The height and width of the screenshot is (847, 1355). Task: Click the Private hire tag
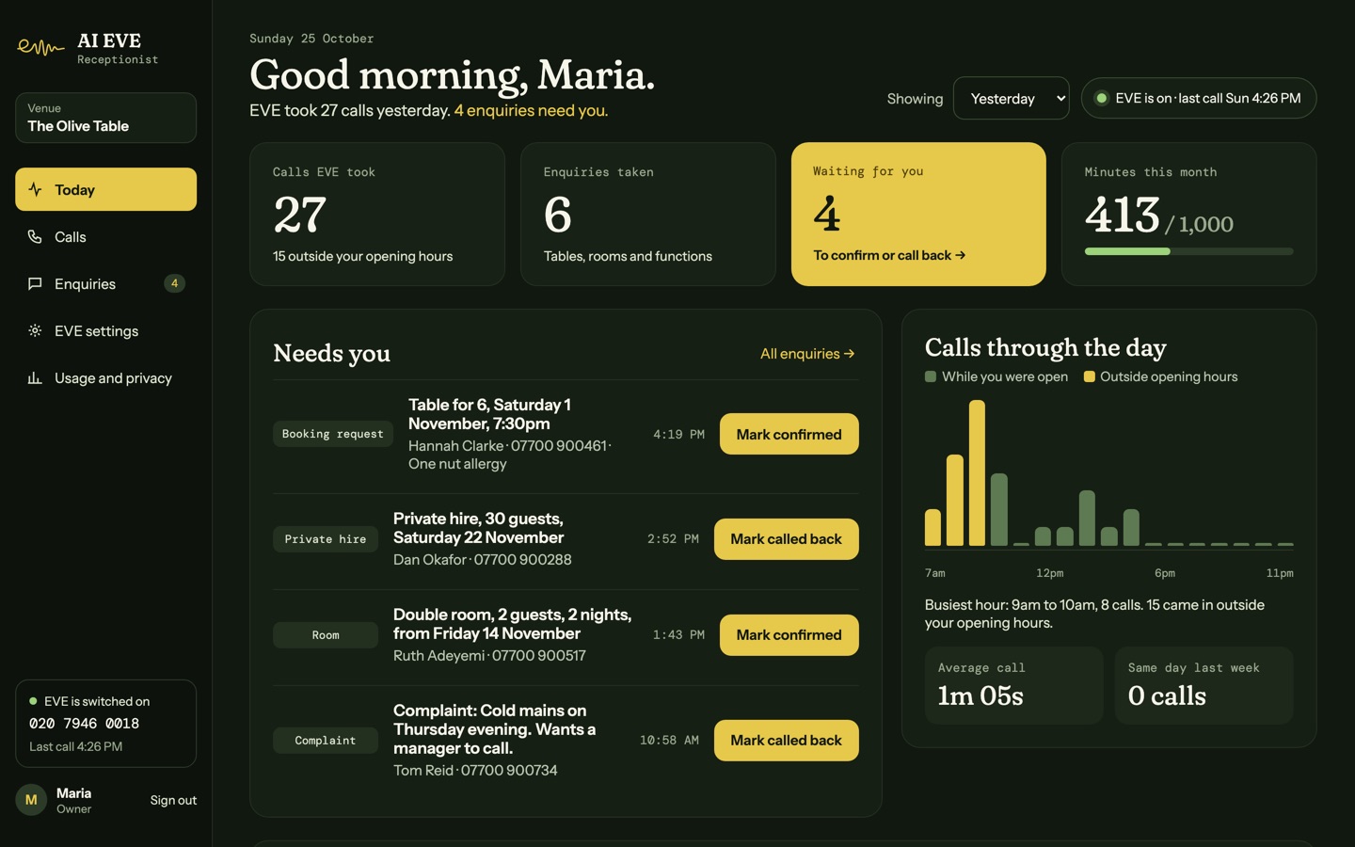(x=326, y=539)
